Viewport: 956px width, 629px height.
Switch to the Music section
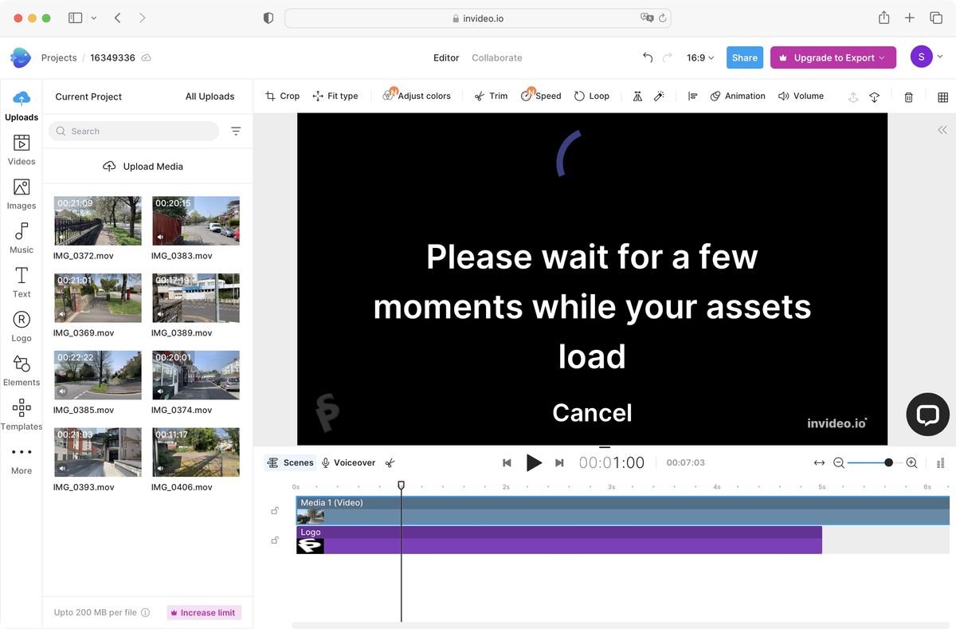[x=22, y=238]
